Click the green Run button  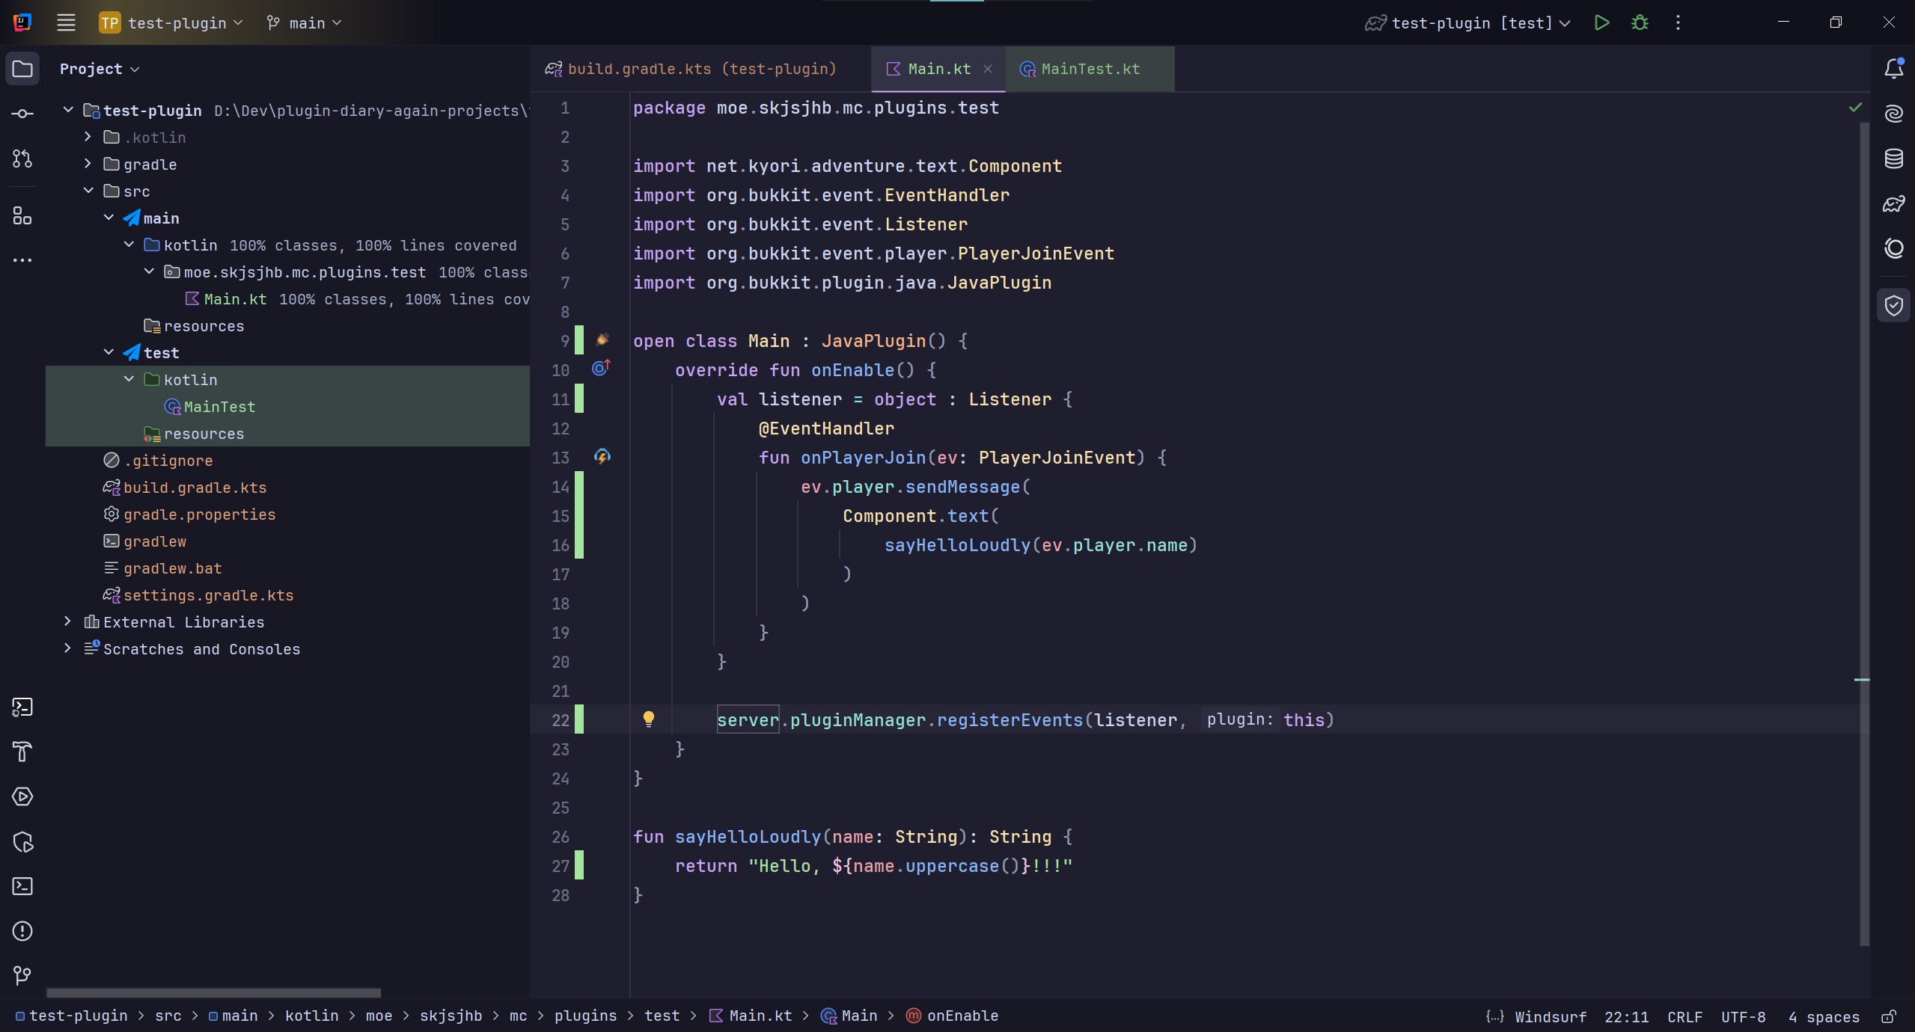pyautogui.click(x=1601, y=22)
